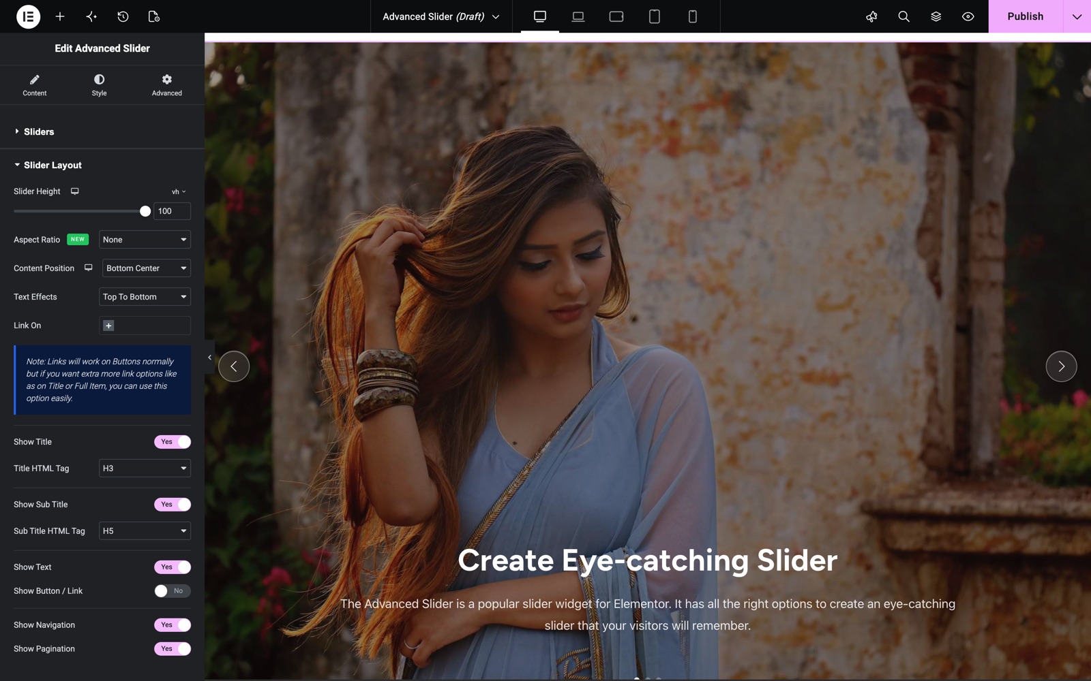Screen dimensions: 1091x681
Task: Open the site settings sparkle icon
Action: [91, 16]
